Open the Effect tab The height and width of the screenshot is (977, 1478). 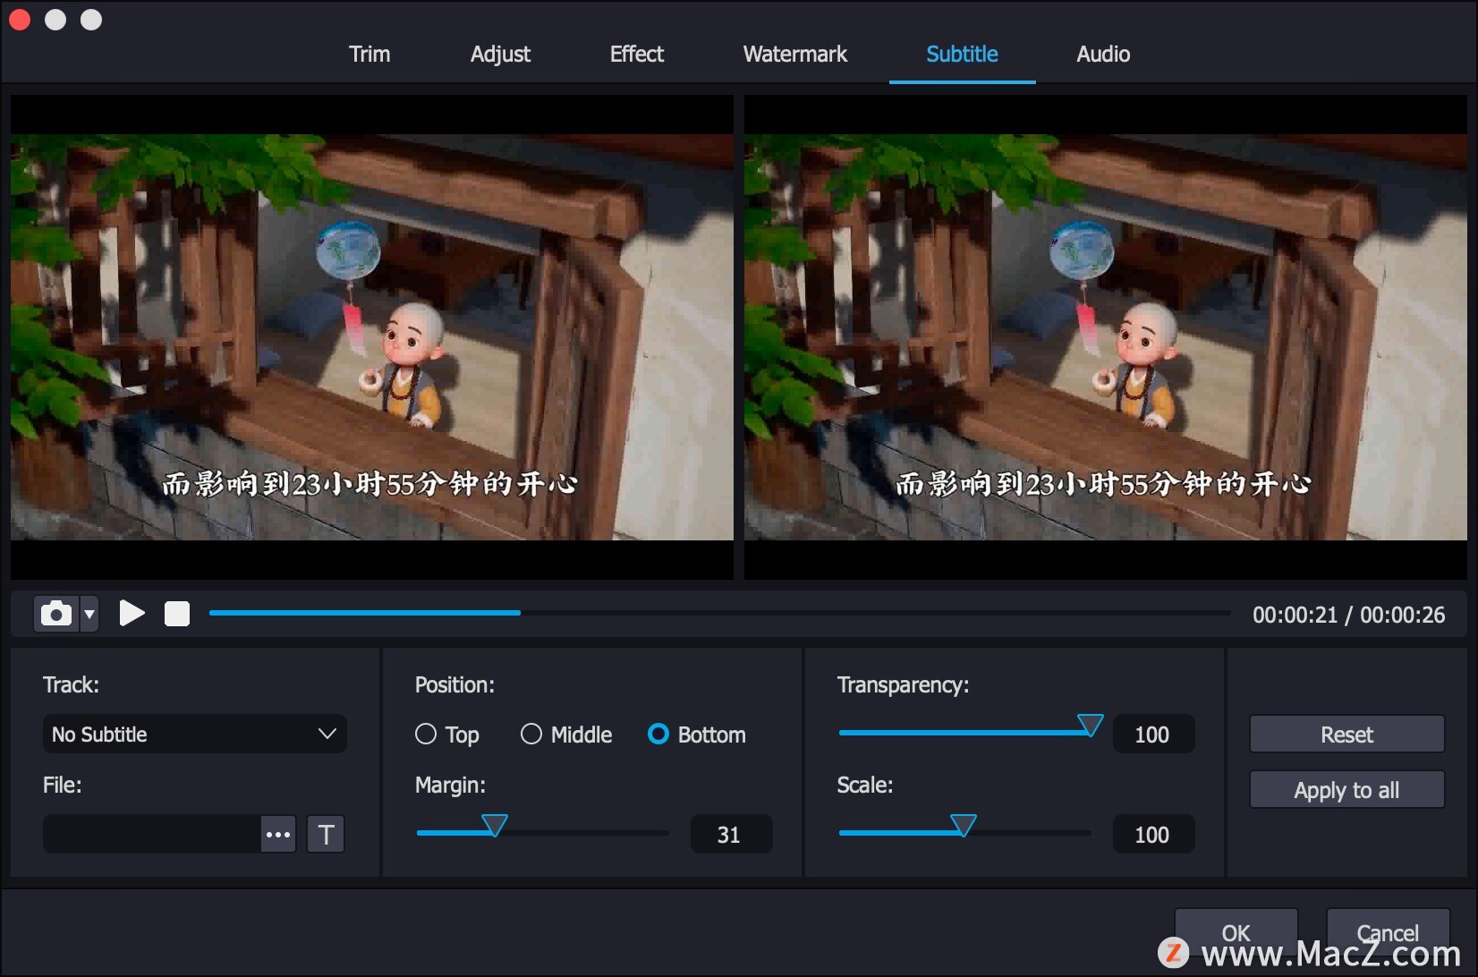click(637, 55)
